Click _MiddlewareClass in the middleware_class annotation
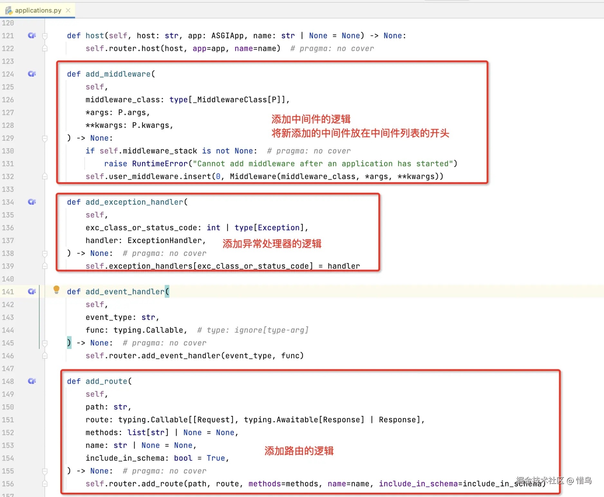604x497 pixels. [x=230, y=100]
